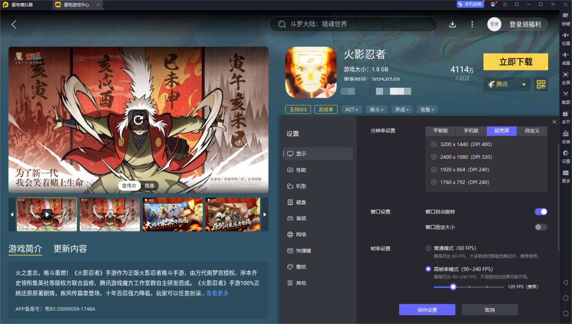Open the 收集 > tag category
572x324 pixels.
coord(427,110)
